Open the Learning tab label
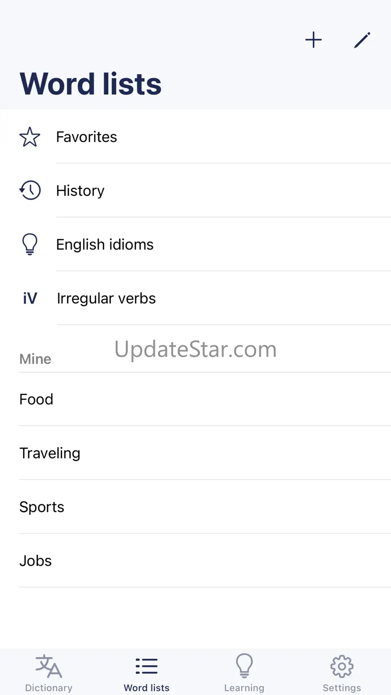 click(x=244, y=688)
